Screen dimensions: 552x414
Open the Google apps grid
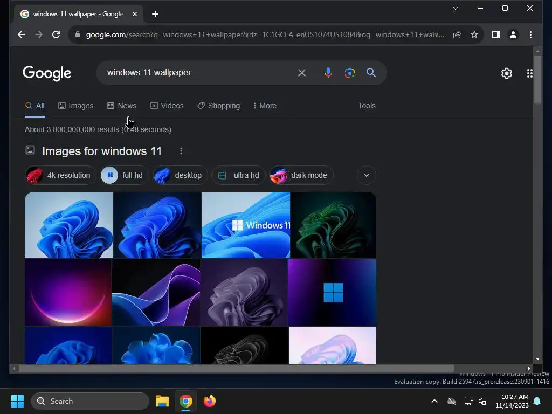[x=529, y=73]
